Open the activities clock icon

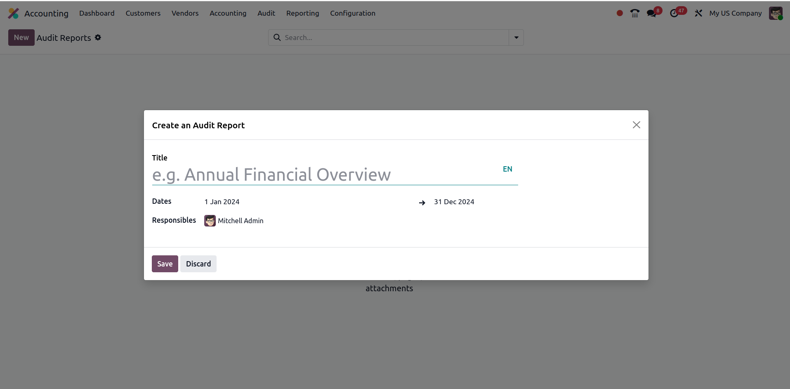click(674, 13)
